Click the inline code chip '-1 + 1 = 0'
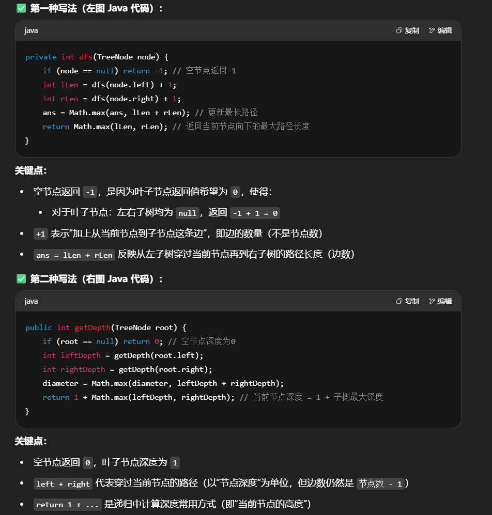 pyautogui.click(x=256, y=213)
